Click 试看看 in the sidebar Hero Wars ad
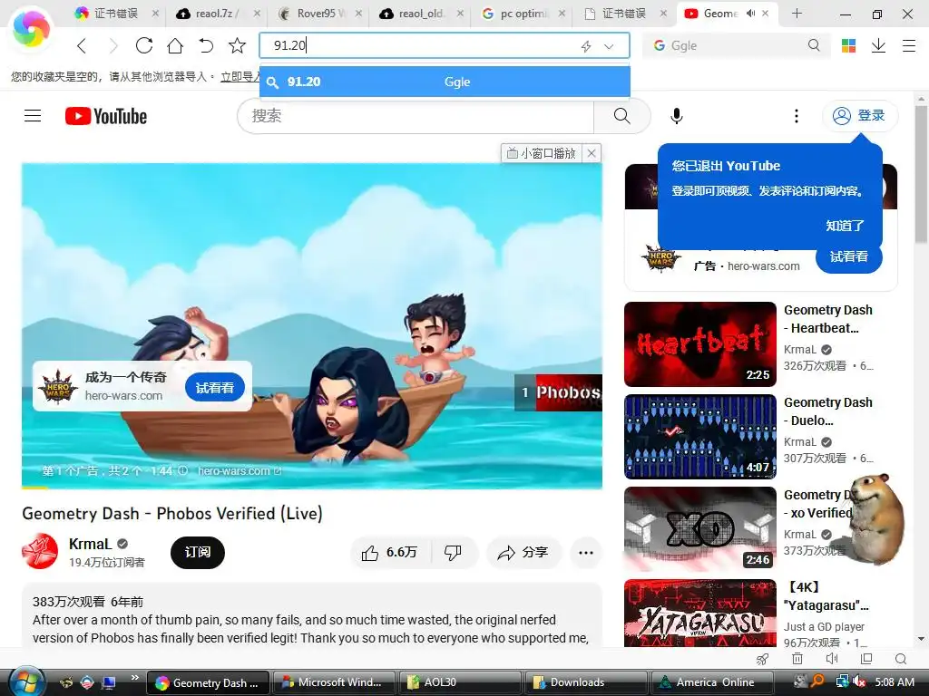This screenshot has width=929, height=696. tap(848, 256)
